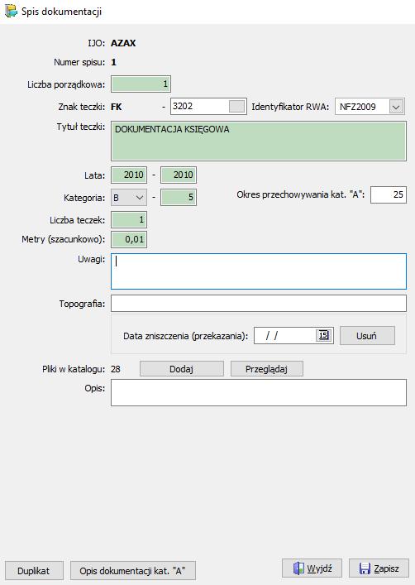Exit the form using Wyjdź button
This screenshot has width=415, height=585.
pos(312,568)
